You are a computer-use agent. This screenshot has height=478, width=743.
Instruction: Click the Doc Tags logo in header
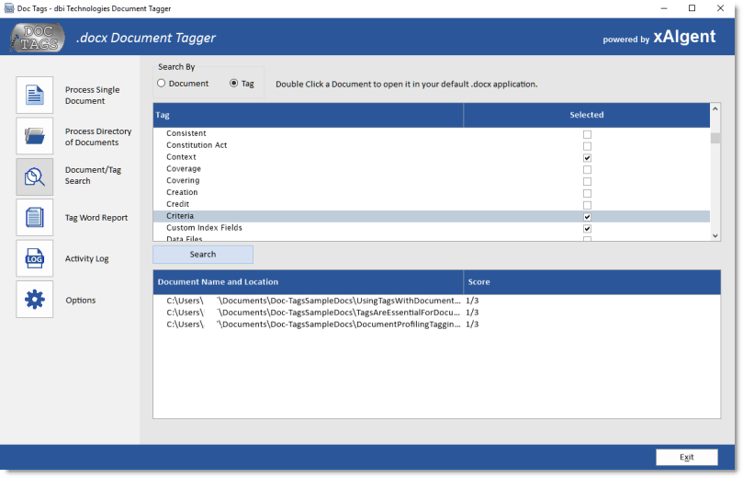click(x=38, y=39)
